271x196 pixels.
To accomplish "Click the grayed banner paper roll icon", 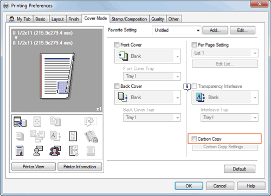I will (91, 151).
